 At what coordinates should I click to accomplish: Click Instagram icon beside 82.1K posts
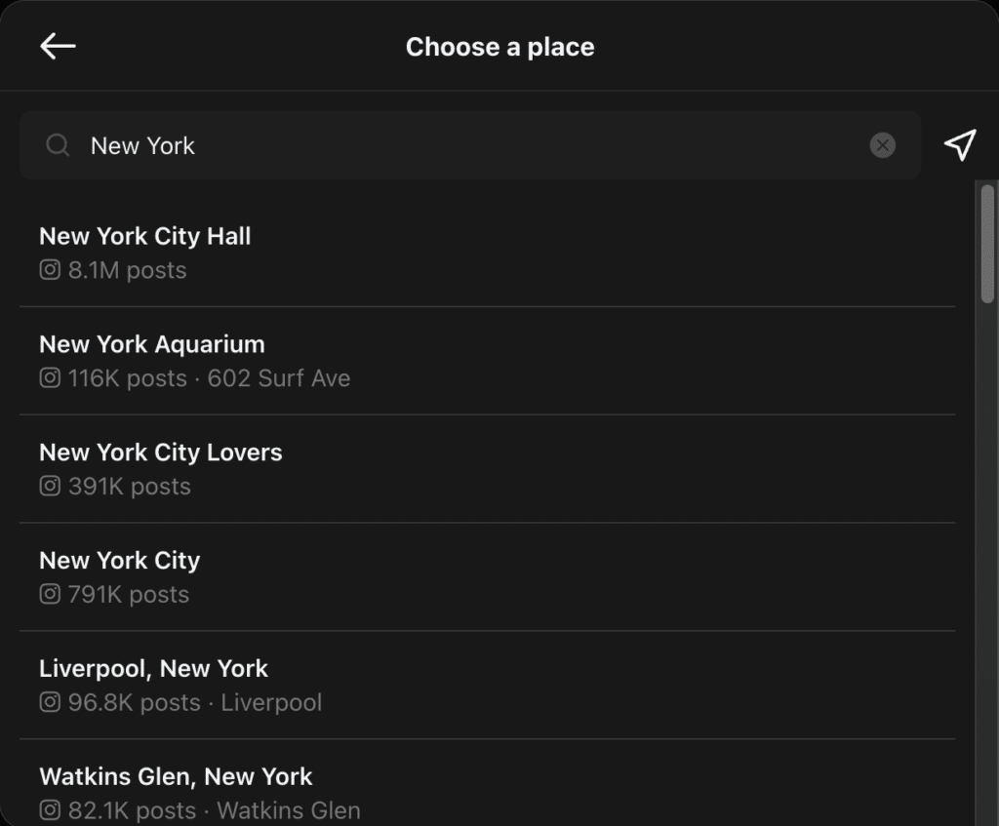click(50, 810)
